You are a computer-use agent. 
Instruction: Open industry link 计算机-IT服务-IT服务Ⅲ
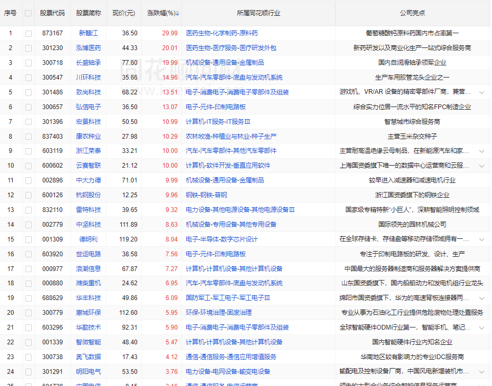click(x=218, y=121)
